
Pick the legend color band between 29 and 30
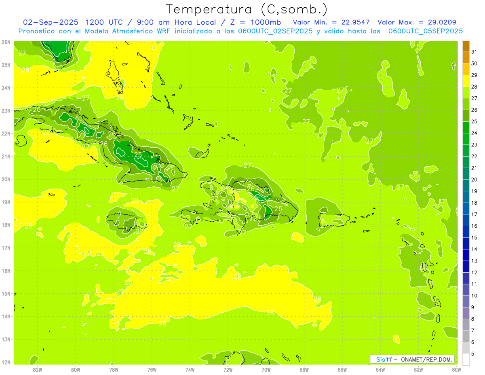pos(466,69)
